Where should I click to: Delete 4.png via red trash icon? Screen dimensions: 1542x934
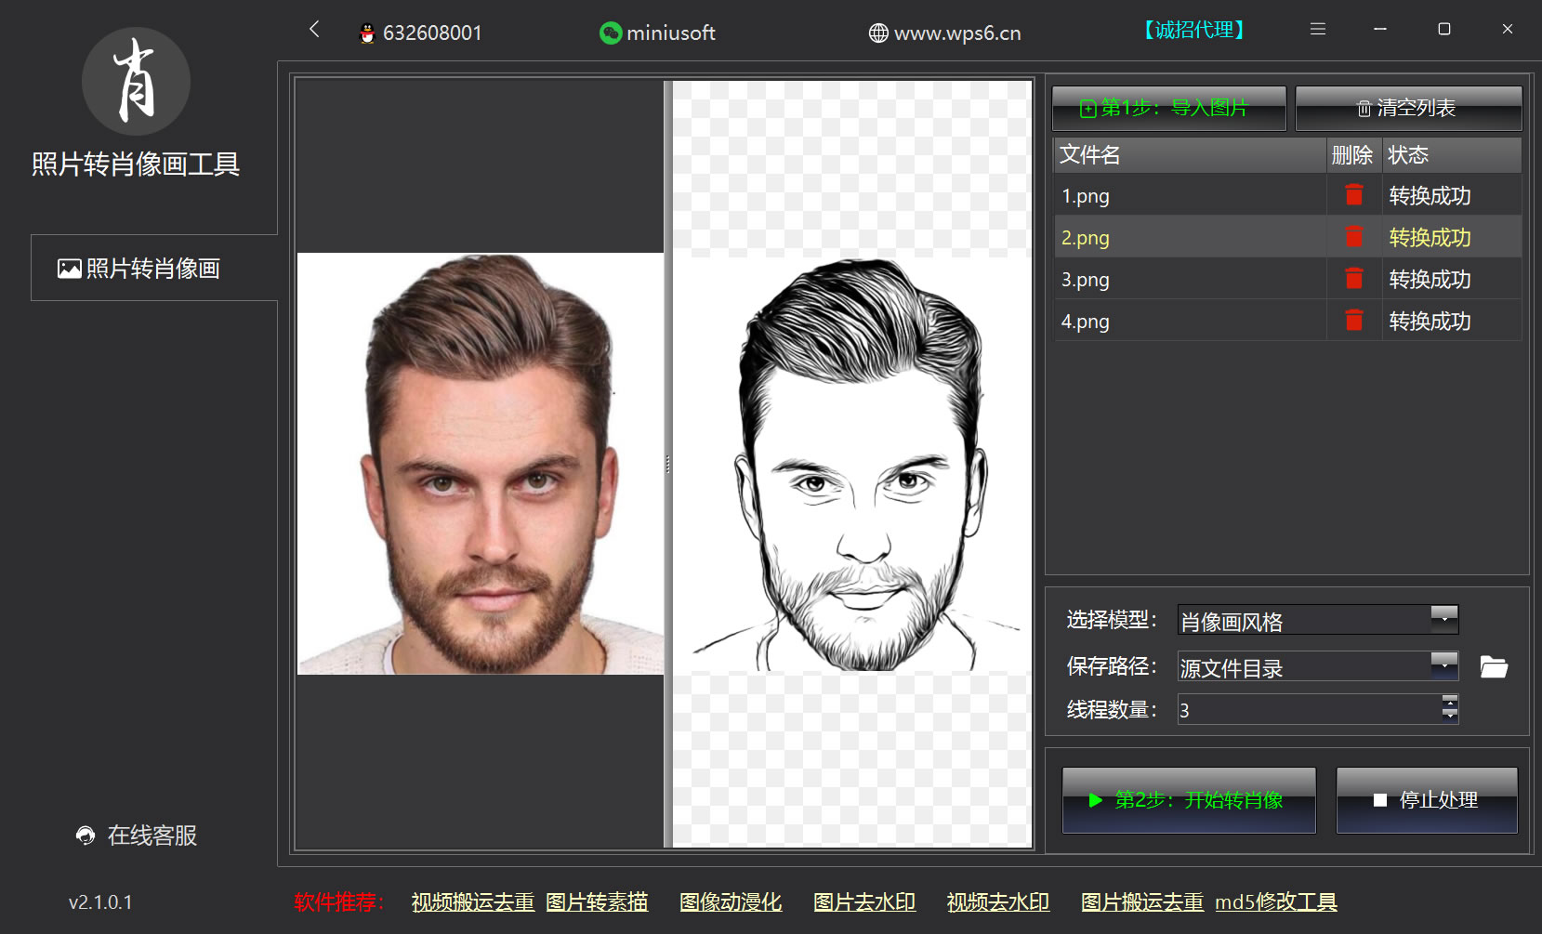(1353, 321)
